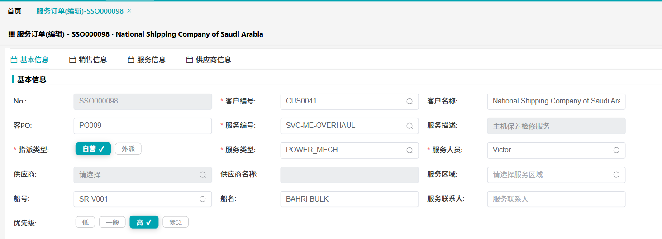Screen dimensions: 662x239
Task: Open the 供应商 selection dropdown
Action: (142, 175)
